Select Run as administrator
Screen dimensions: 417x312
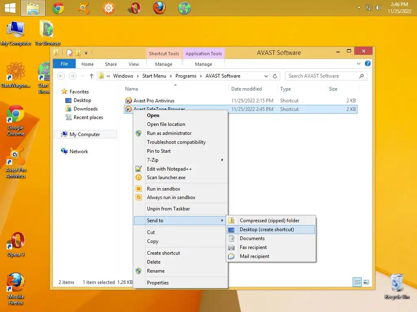180,133
